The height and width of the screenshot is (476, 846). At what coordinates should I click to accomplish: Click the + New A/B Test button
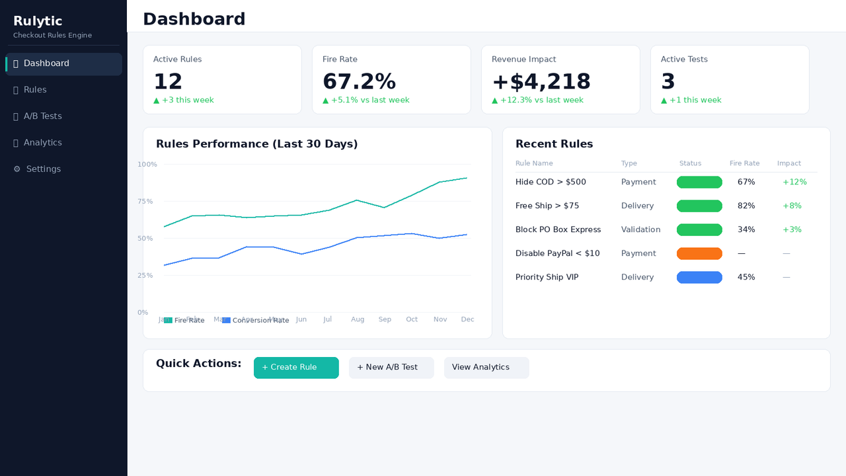[x=391, y=368]
